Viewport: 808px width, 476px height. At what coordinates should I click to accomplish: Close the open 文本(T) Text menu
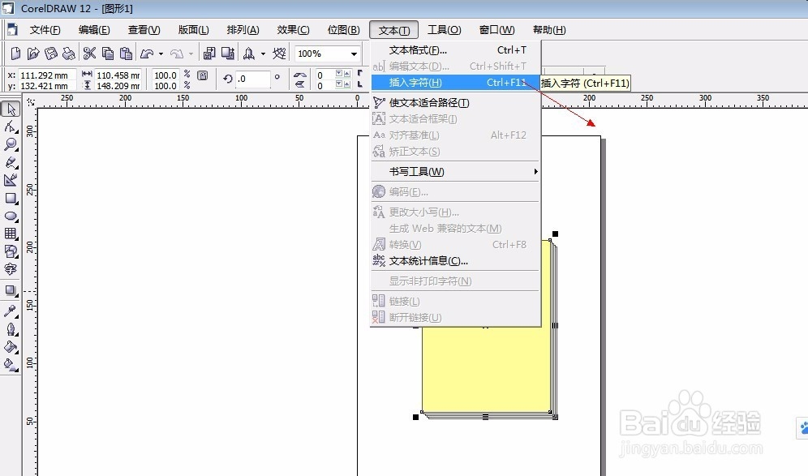[x=394, y=30]
